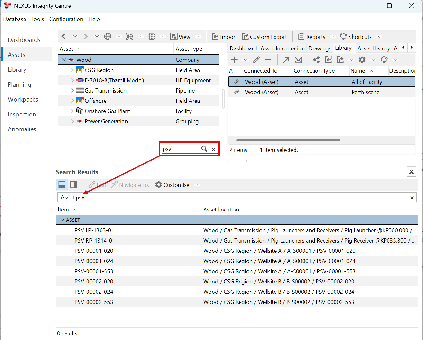The height and width of the screenshot is (340, 423).
Task: Open dropdown next to forward arrow
Action: click(97, 37)
